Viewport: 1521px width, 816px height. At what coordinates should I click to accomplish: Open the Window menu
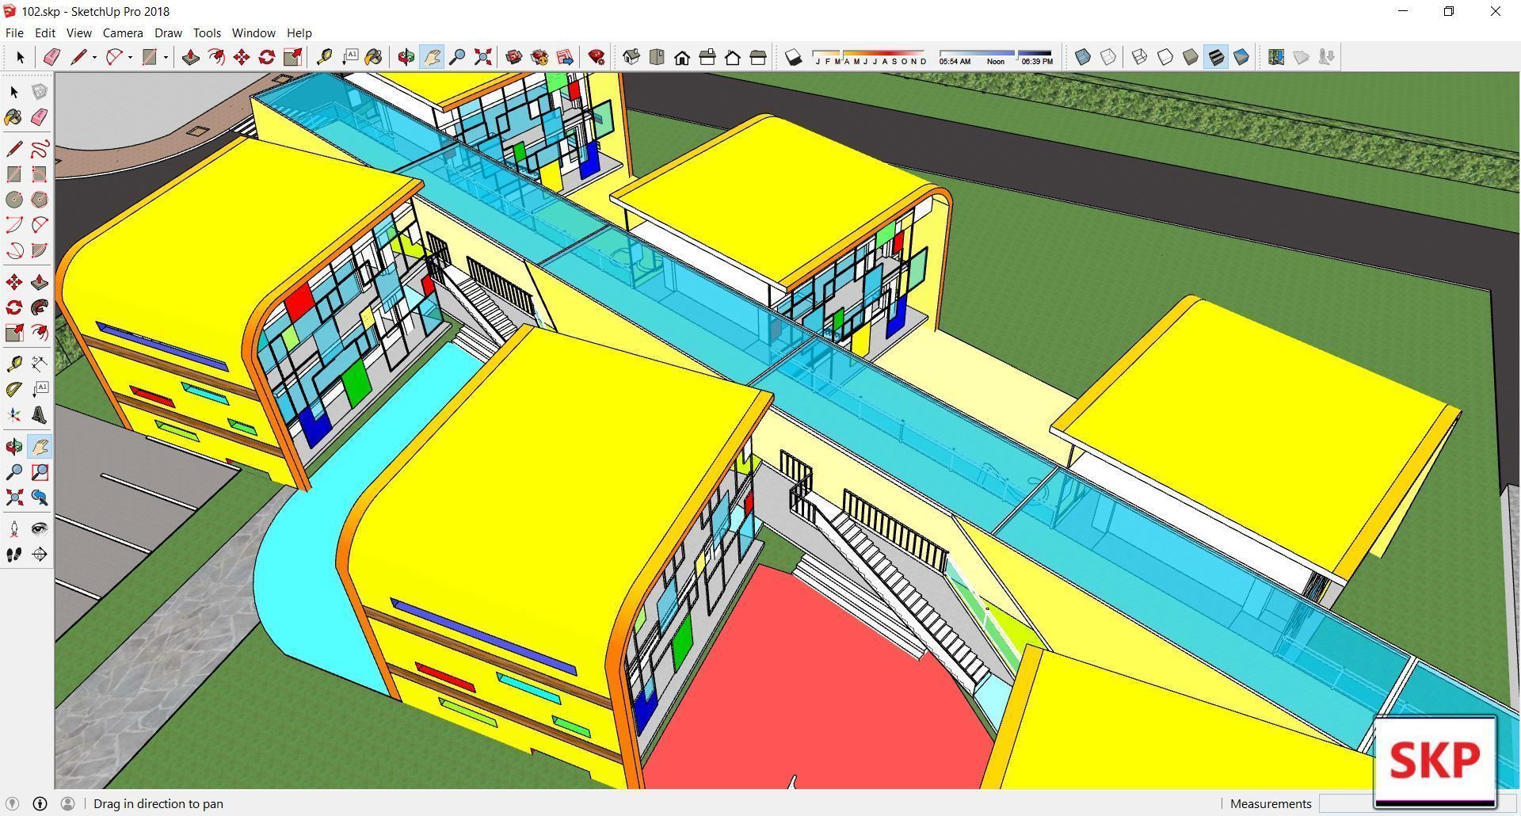[x=253, y=33]
